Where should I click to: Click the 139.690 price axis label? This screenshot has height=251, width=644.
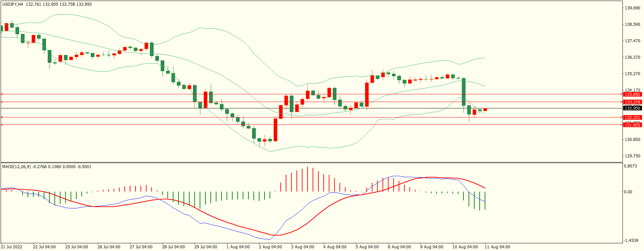coord(632,8)
